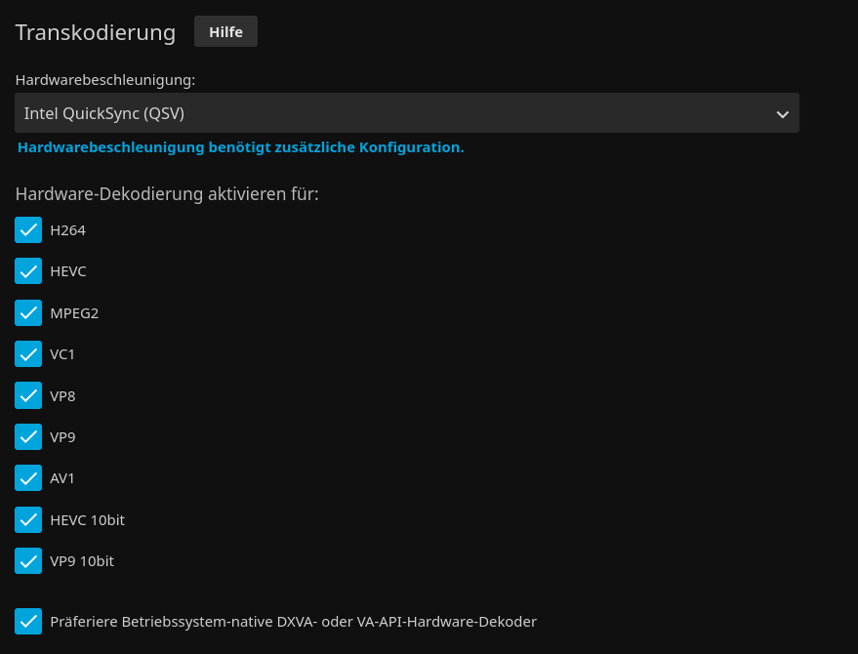Disable HEVC hardware decoding
Viewport: 858px width, 654px height.
point(28,270)
